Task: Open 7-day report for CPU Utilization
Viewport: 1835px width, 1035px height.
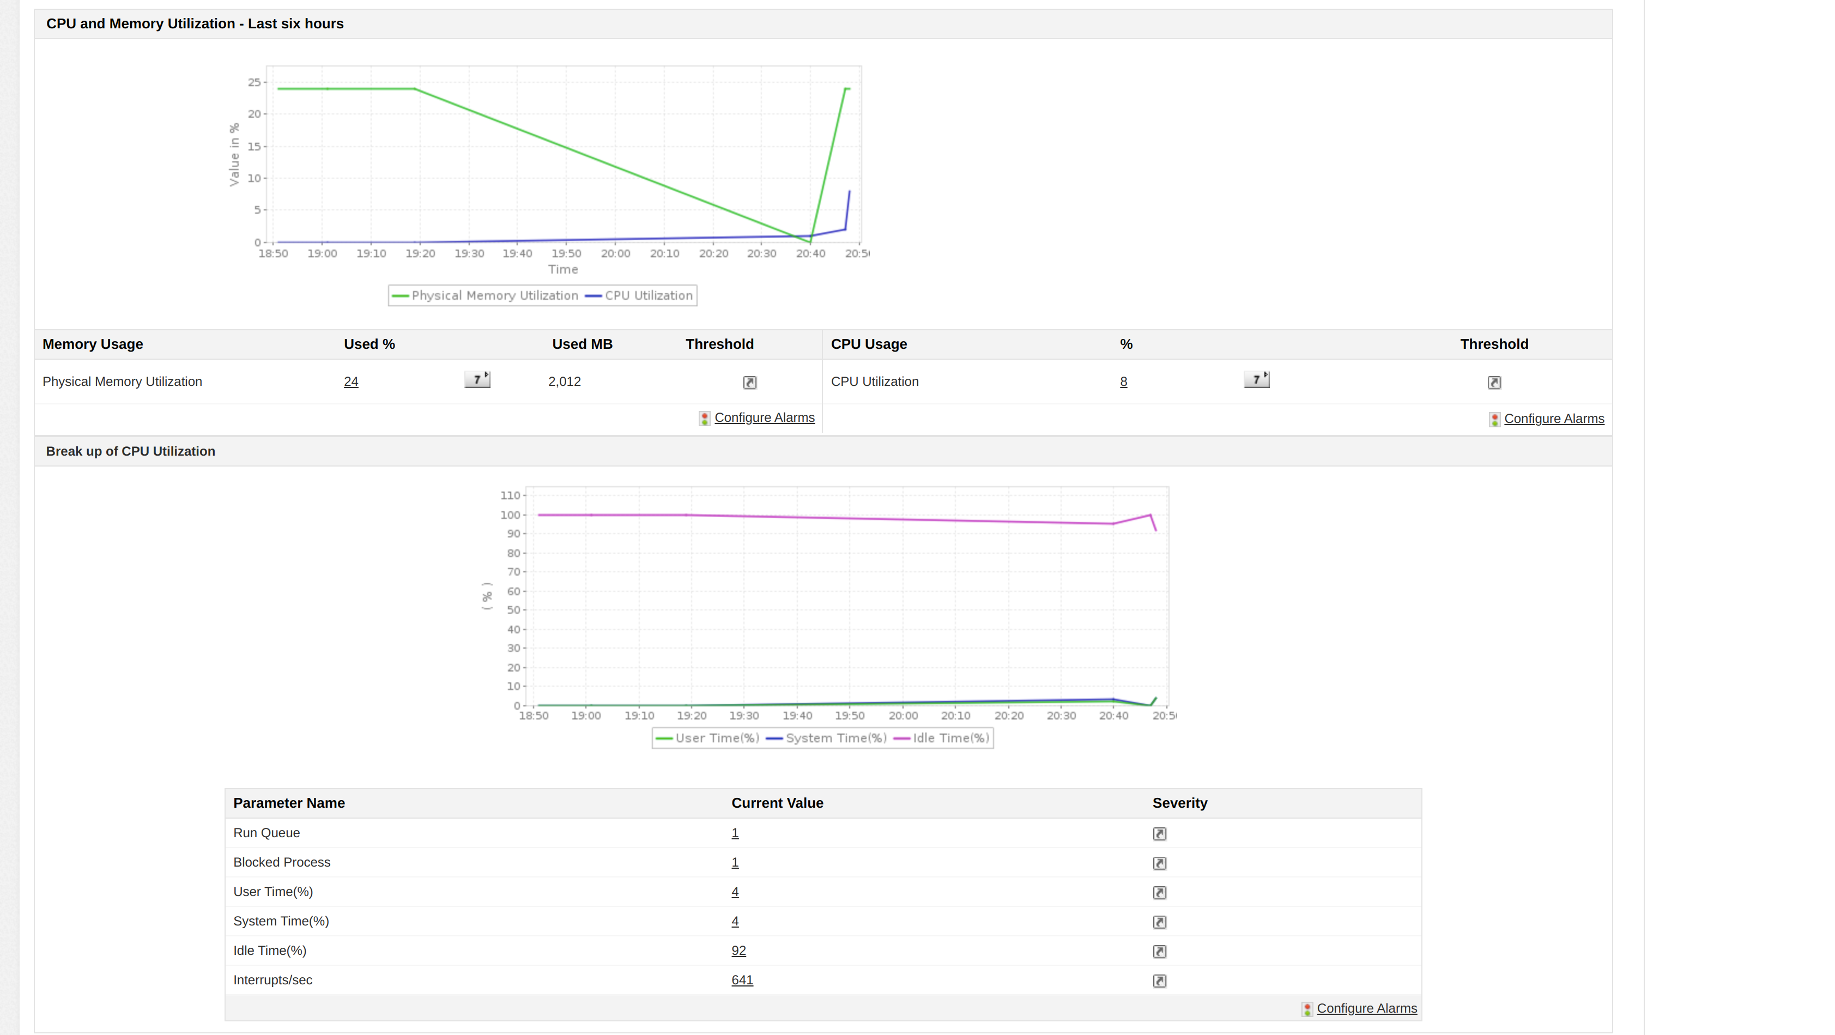Action: pos(1257,380)
